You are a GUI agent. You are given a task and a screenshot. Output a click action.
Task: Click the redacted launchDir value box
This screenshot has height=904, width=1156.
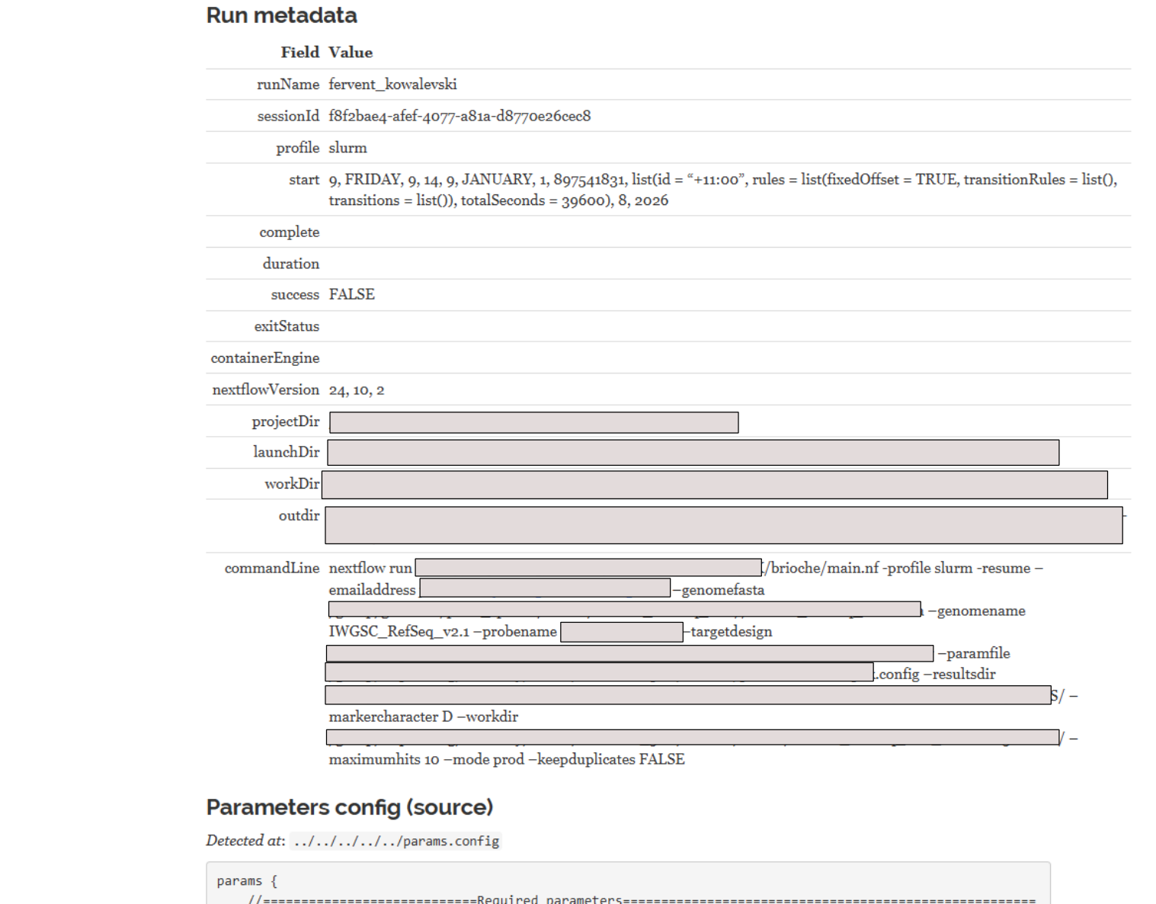click(693, 453)
